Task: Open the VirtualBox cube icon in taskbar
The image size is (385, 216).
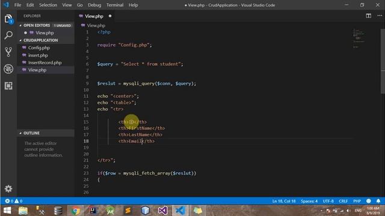Action: pos(145,211)
